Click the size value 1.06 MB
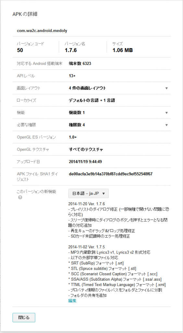Viewport: 183px width, 333px height. click(x=123, y=50)
